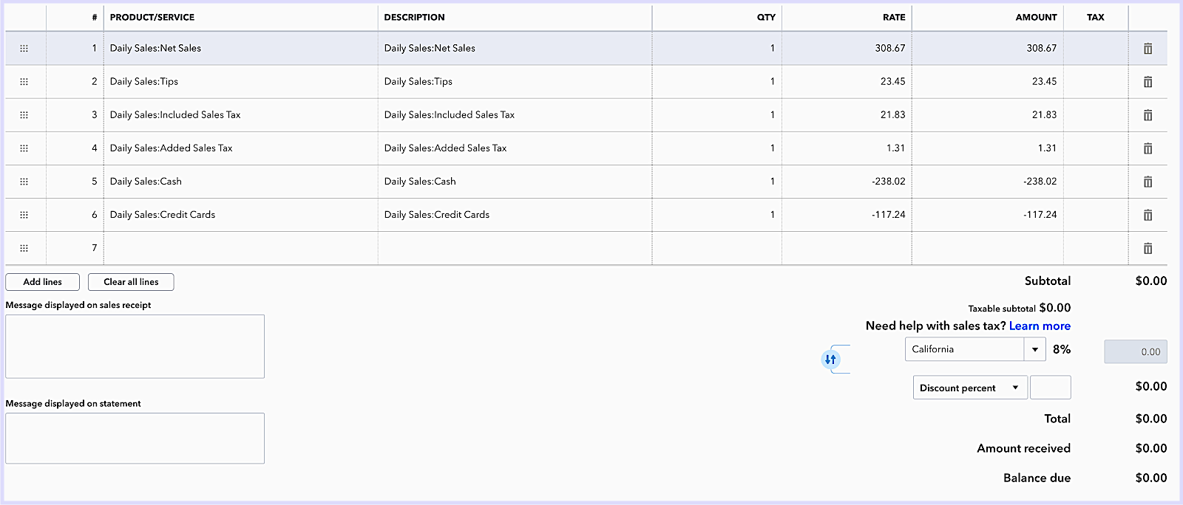Screen dimensions: 1183x505
Task: Edit description of Tips line
Action: click(x=515, y=81)
